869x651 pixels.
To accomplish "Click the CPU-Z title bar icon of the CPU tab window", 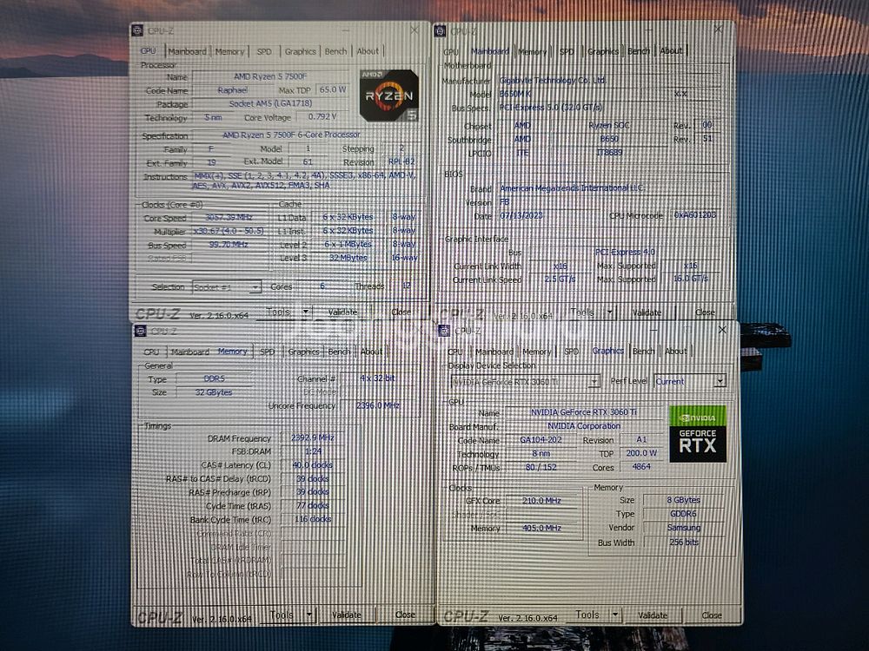I will point(138,30).
